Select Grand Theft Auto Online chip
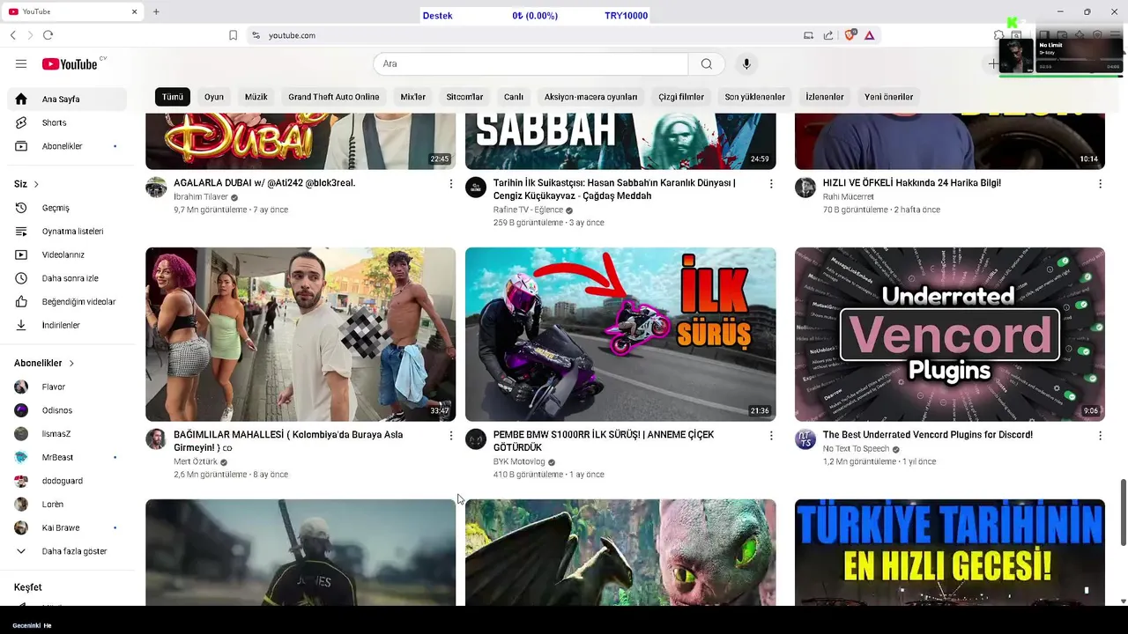The width and height of the screenshot is (1128, 634). coord(333,97)
